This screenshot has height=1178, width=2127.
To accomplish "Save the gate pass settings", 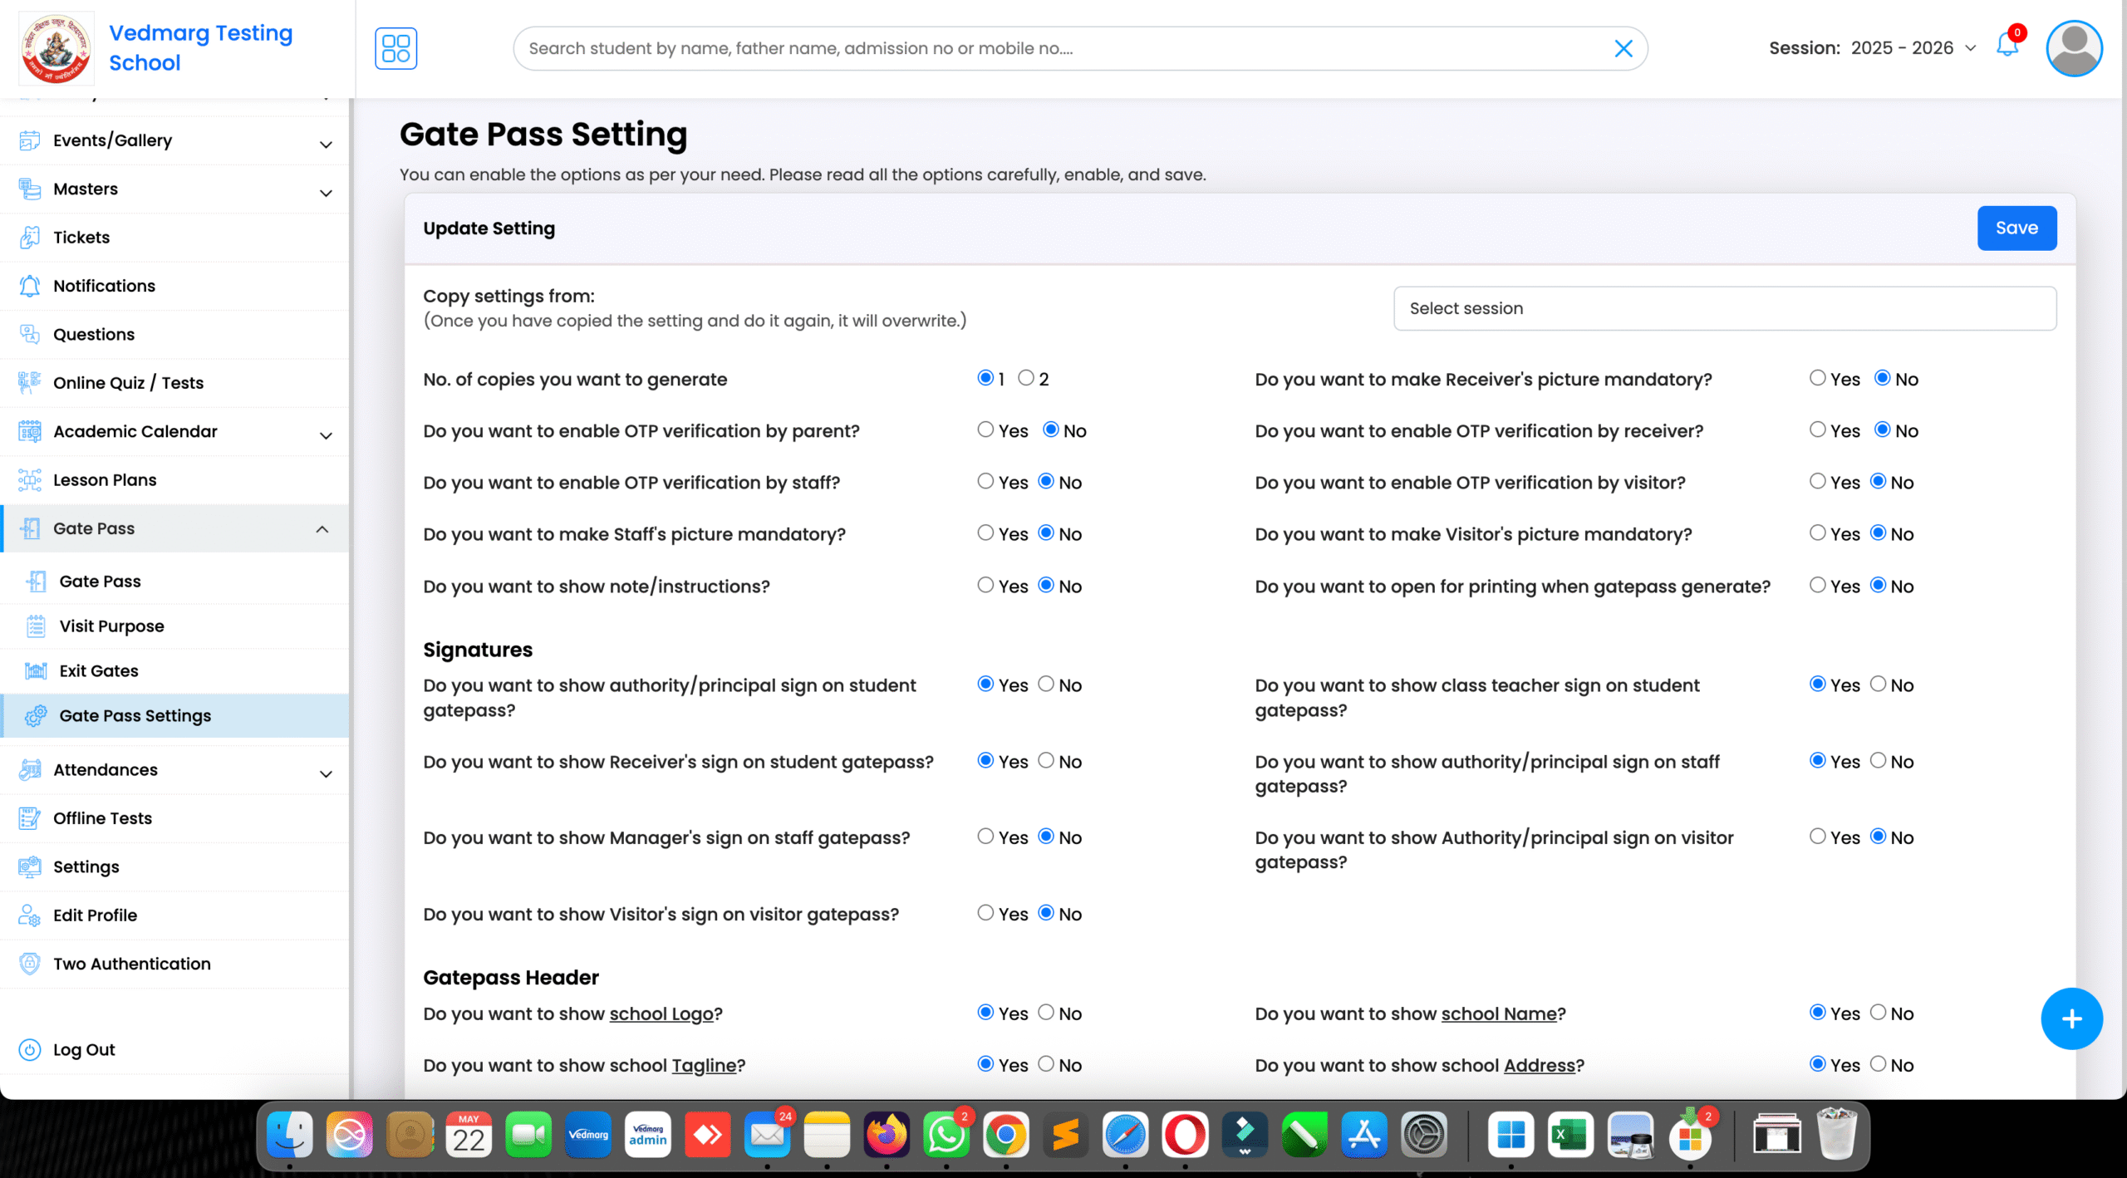I will click(x=2016, y=227).
